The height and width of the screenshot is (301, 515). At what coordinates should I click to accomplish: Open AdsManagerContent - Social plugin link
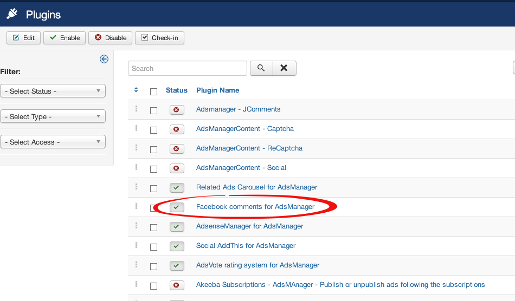point(241,167)
